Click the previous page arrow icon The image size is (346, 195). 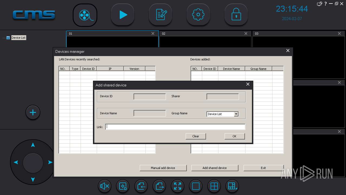[x=141, y=186]
